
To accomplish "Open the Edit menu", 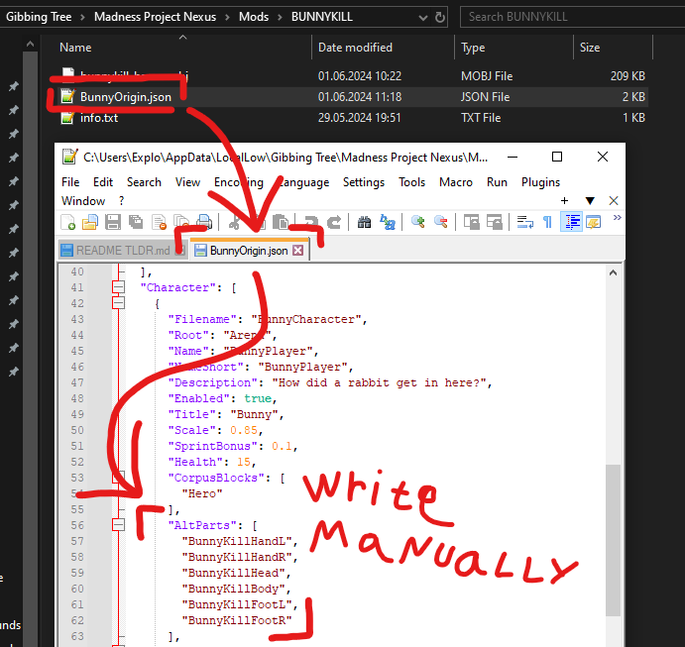I will tap(103, 182).
